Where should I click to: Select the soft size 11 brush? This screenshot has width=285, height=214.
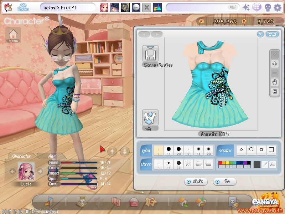coord(198,151)
